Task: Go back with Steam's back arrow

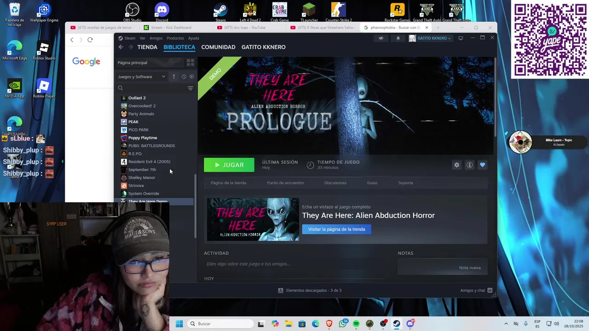Action: coord(121,47)
